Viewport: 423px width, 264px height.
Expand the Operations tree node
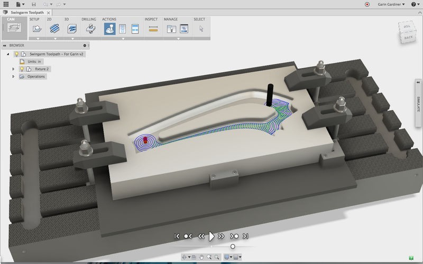[x=13, y=77]
